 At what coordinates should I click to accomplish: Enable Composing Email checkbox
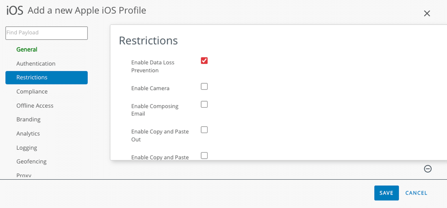(x=204, y=104)
